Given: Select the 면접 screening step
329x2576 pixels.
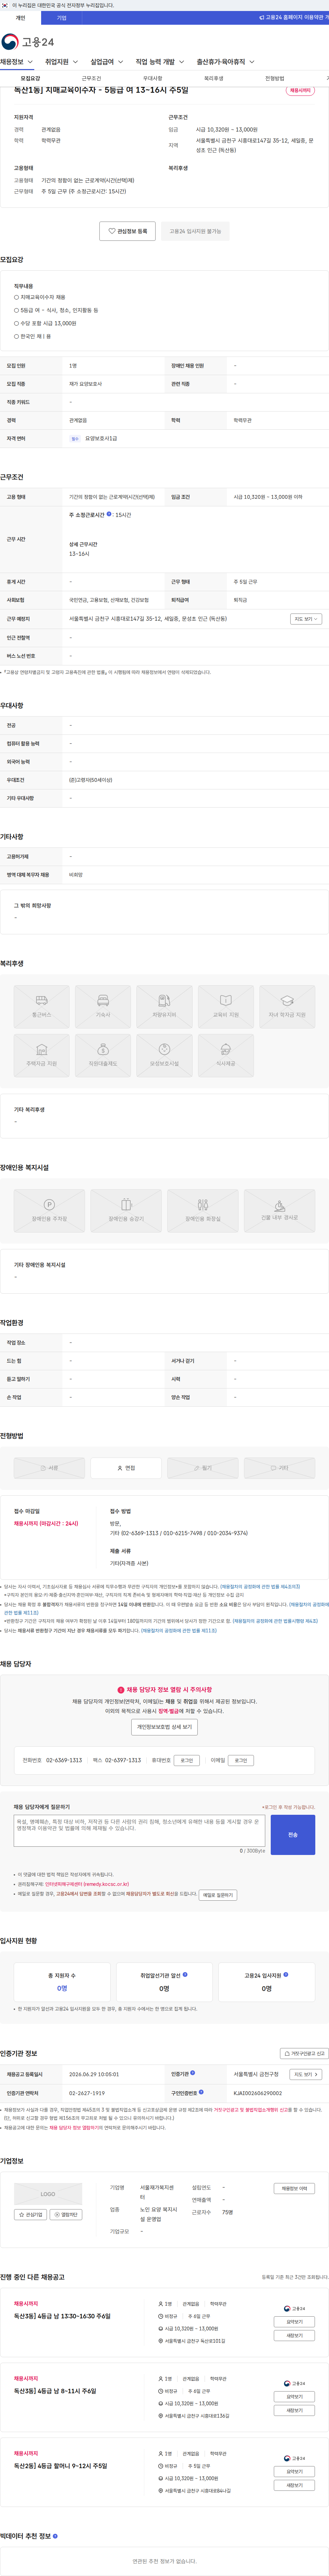Looking at the screenshot, I should 126,1468.
